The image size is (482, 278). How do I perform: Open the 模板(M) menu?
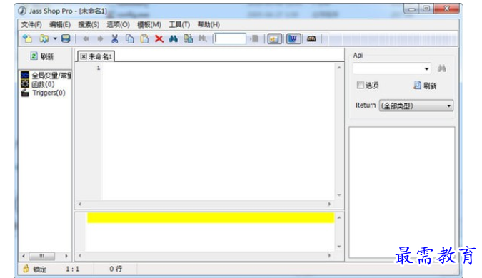(149, 24)
